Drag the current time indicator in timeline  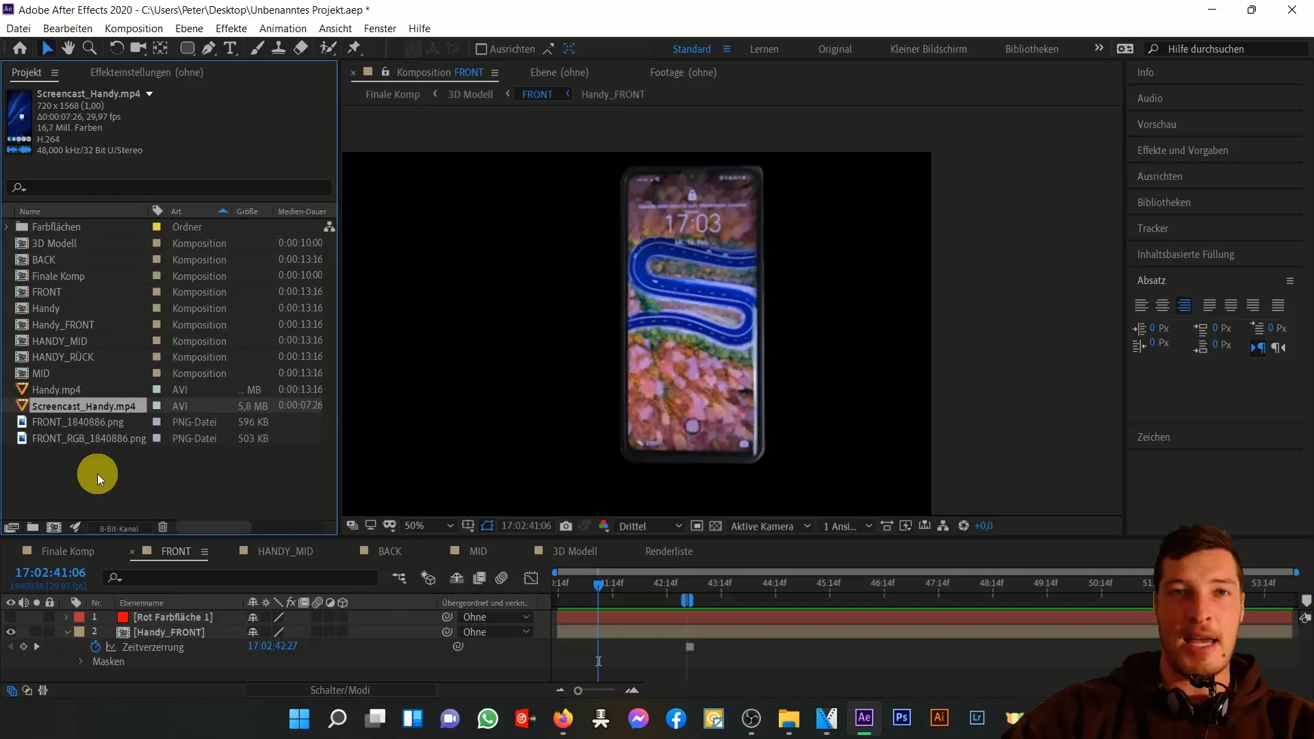coord(597,582)
